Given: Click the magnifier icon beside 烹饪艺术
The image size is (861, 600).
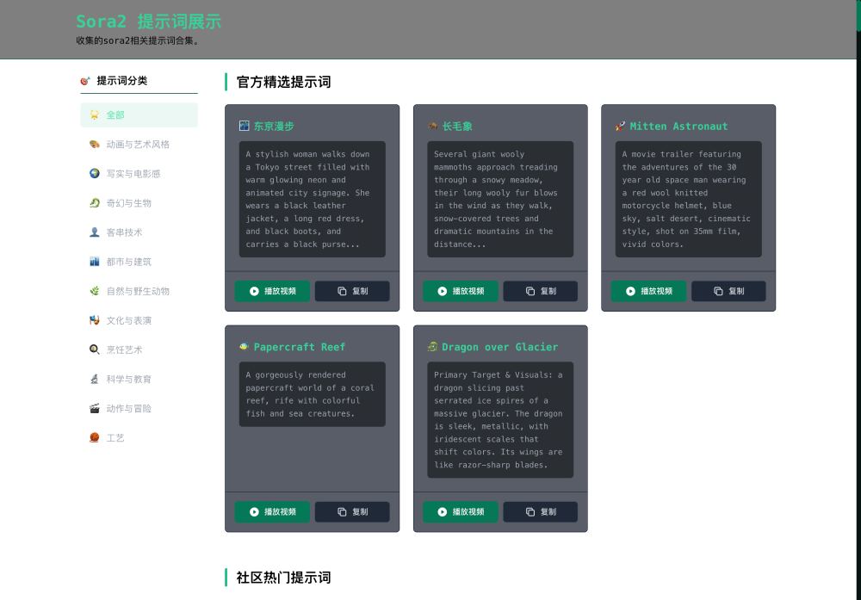Looking at the screenshot, I should pos(95,349).
